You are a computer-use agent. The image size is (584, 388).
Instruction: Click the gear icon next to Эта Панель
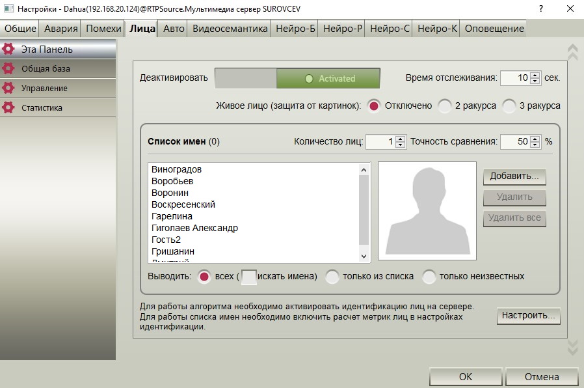8,49
